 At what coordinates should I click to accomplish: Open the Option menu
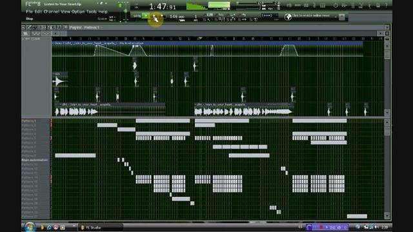pyautogui.click(x=78, y=12)
